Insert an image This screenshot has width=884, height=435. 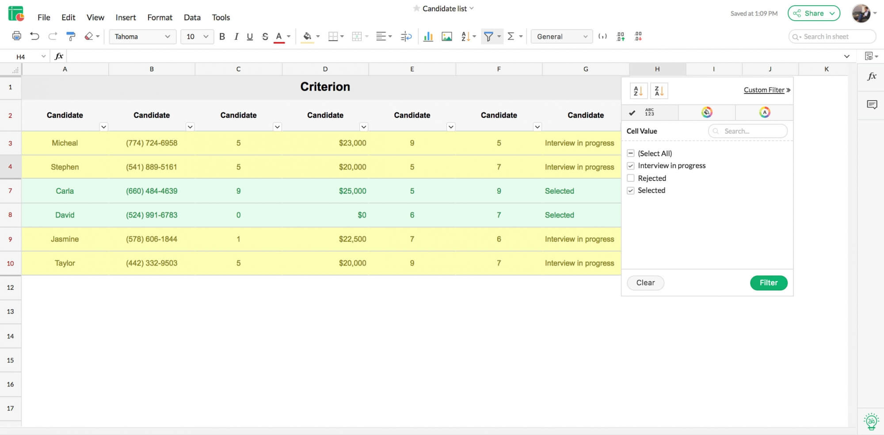click(447, 37)
